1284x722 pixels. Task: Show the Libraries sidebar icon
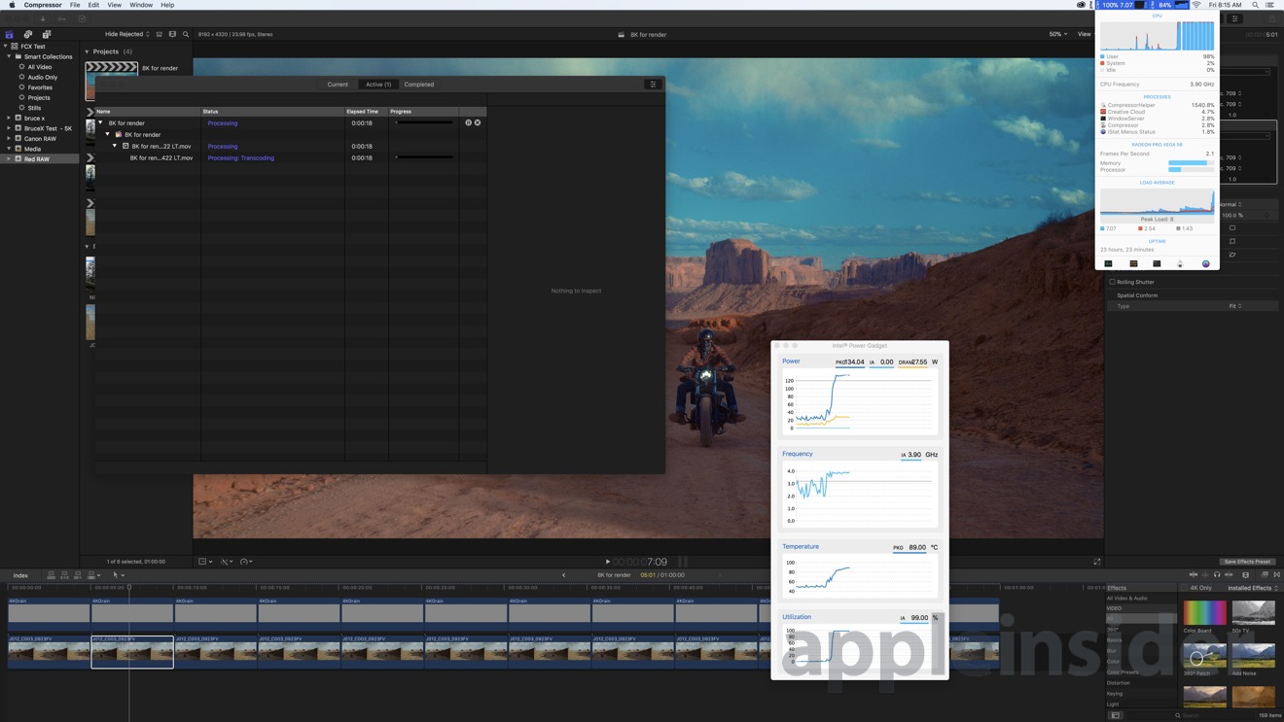pos(9,34)
